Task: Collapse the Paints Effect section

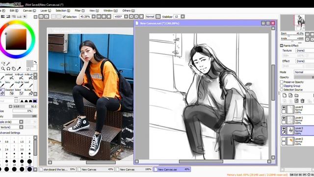Action: click(x=282, y=46)
